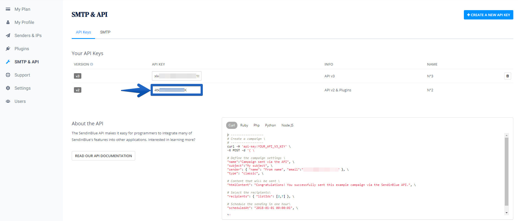The width and height of the screenshot is (518, 221).
Task: Switch to the API Keys tab
Action: (x=83, y=32)
